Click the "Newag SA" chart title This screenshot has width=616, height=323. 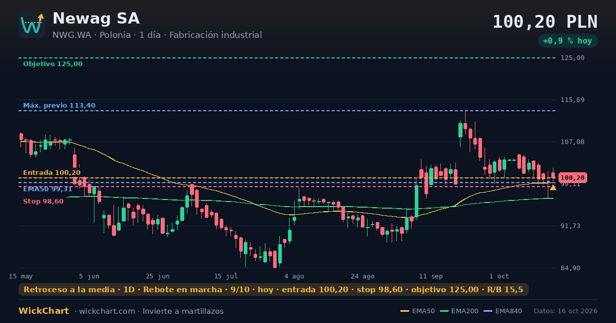click(x=96, y=18)
